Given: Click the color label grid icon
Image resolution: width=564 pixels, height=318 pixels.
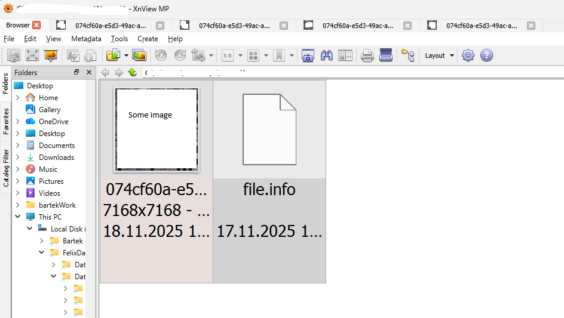Looking at the screenshot, I should tap(253, 55).
